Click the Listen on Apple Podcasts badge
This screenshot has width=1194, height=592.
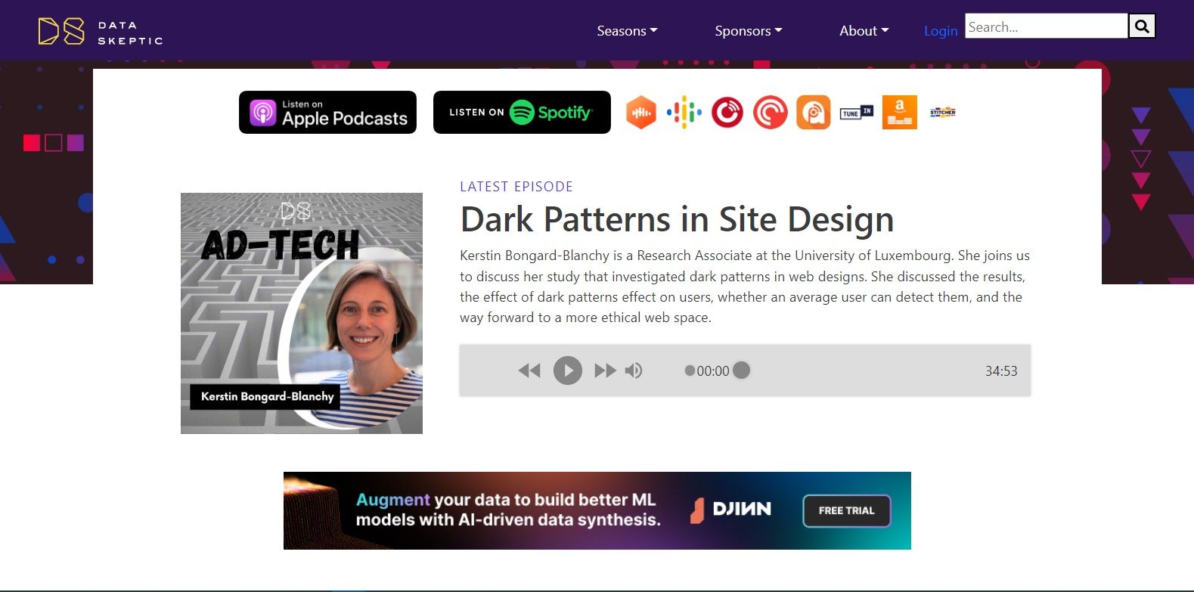(327, 113)
